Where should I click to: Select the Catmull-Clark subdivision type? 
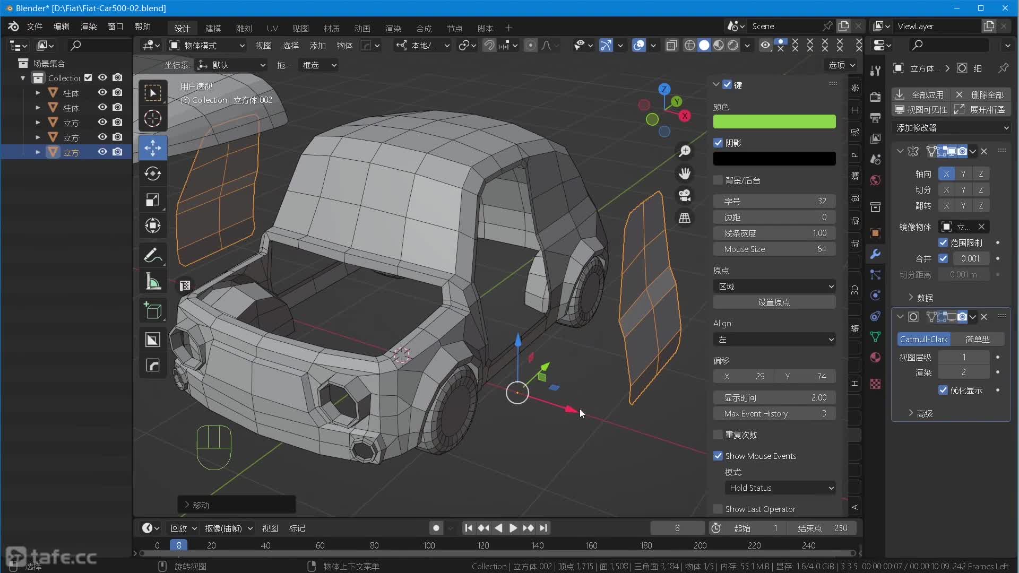coord(923,339)
